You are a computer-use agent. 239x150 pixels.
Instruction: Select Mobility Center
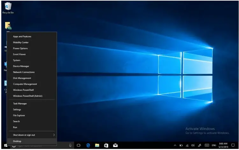pyautogui.click(x=32, y=42)
